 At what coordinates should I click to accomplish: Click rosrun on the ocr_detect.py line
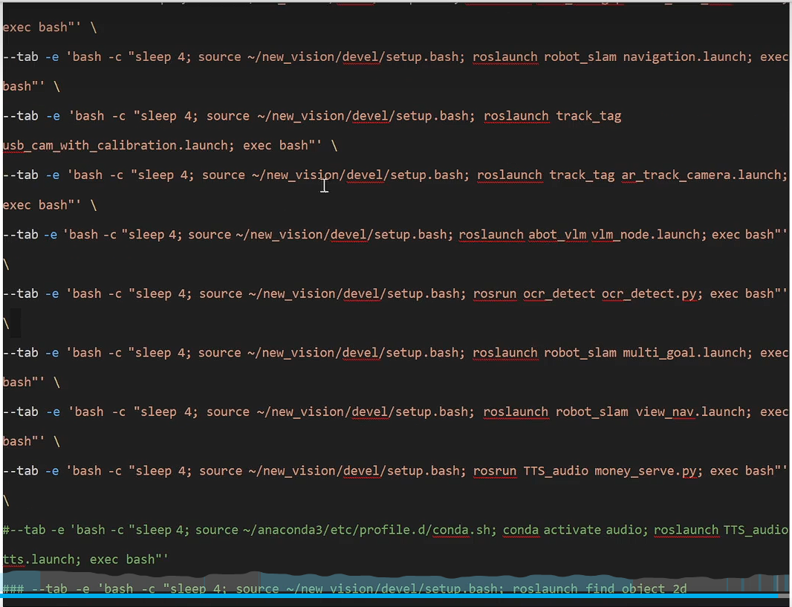click(x=495, y=294)
